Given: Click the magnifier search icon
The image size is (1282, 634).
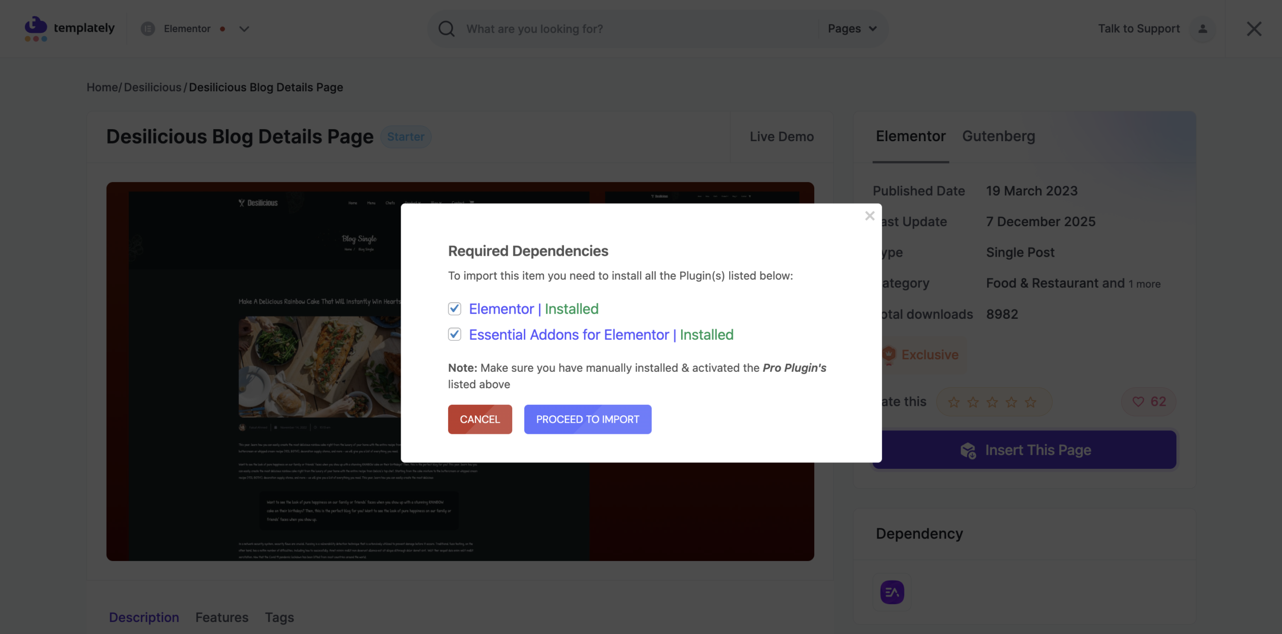Looking at the screenshot, I should coord(446,29).
